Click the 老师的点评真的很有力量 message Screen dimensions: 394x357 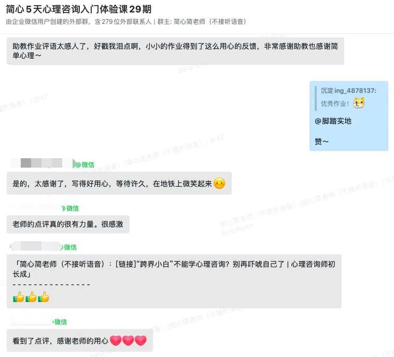pos(68,224)
